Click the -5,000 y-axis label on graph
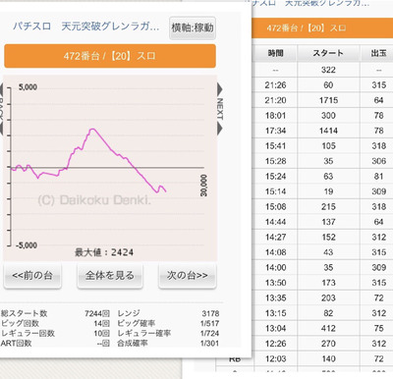 coord(27,245)
